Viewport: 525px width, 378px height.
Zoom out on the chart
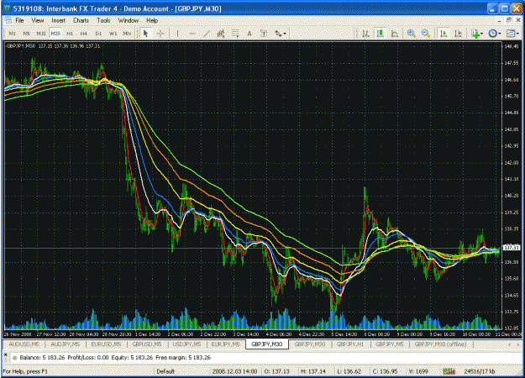[426, 34]
